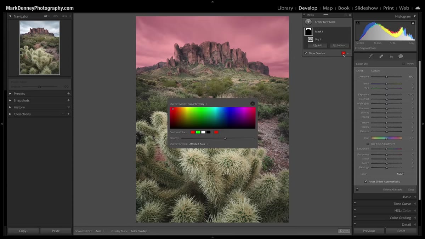Switch to the Map module
425x239 pixels.
(x=328, y=8)
